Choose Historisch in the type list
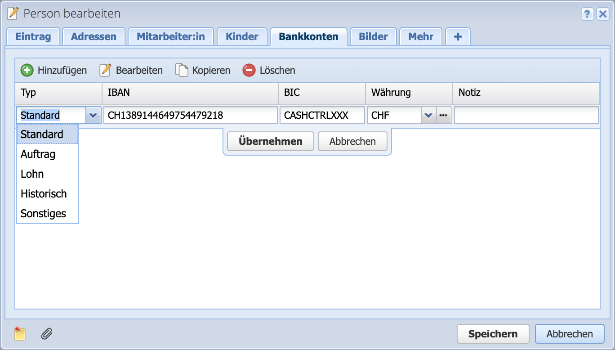This screenshot has height=350, width=615. 44,194
